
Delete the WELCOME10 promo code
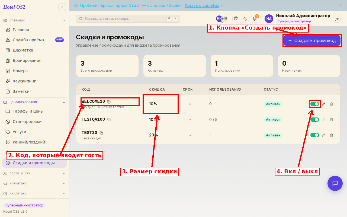coord(331,104)
